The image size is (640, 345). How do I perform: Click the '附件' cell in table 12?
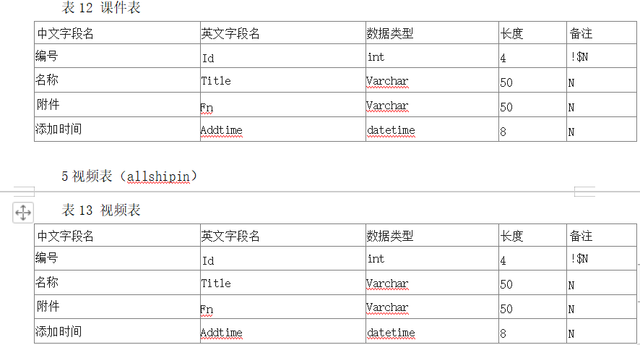117,105
